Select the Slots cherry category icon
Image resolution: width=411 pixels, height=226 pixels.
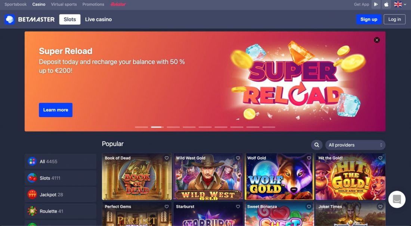(x=32, y=178)
